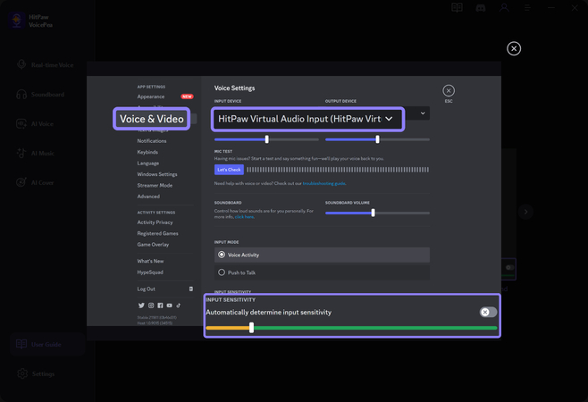Viewport: 588px width, 402px height.
Task: Click the Let's Check mic test button
Action: (x=229, y=170)
